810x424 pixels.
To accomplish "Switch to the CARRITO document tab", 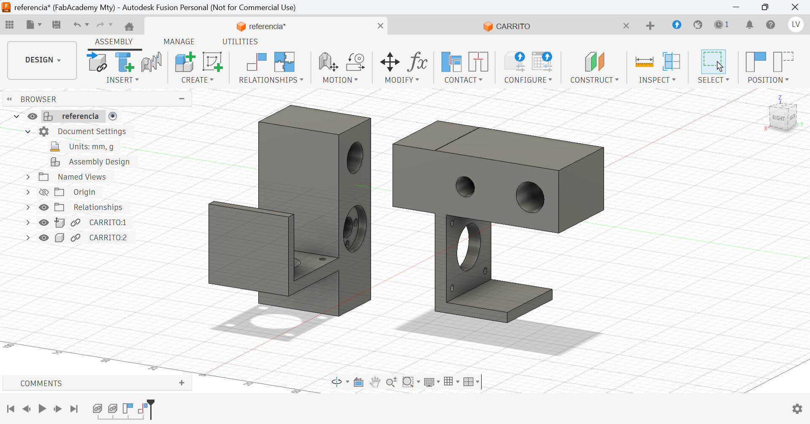I will (x=512, y=27).
